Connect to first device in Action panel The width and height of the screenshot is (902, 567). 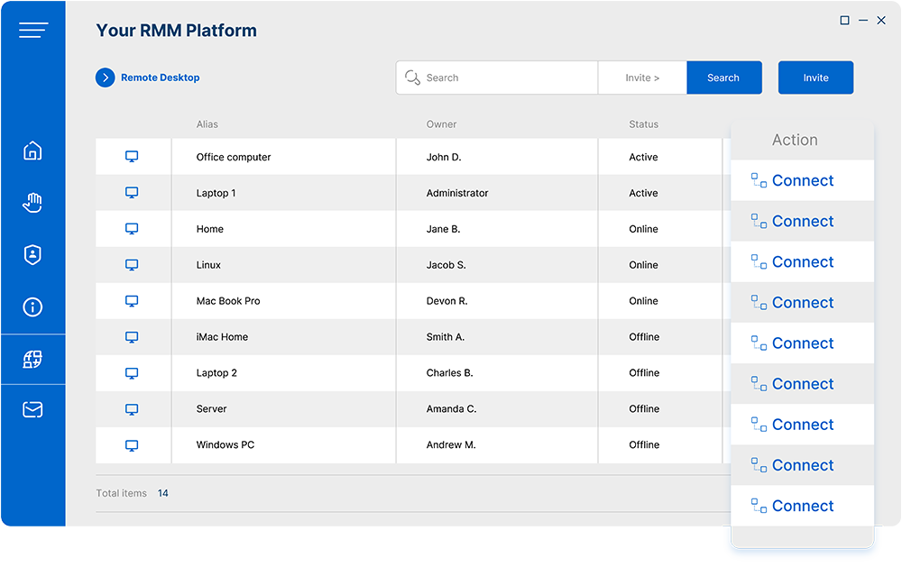click(802, 180)
